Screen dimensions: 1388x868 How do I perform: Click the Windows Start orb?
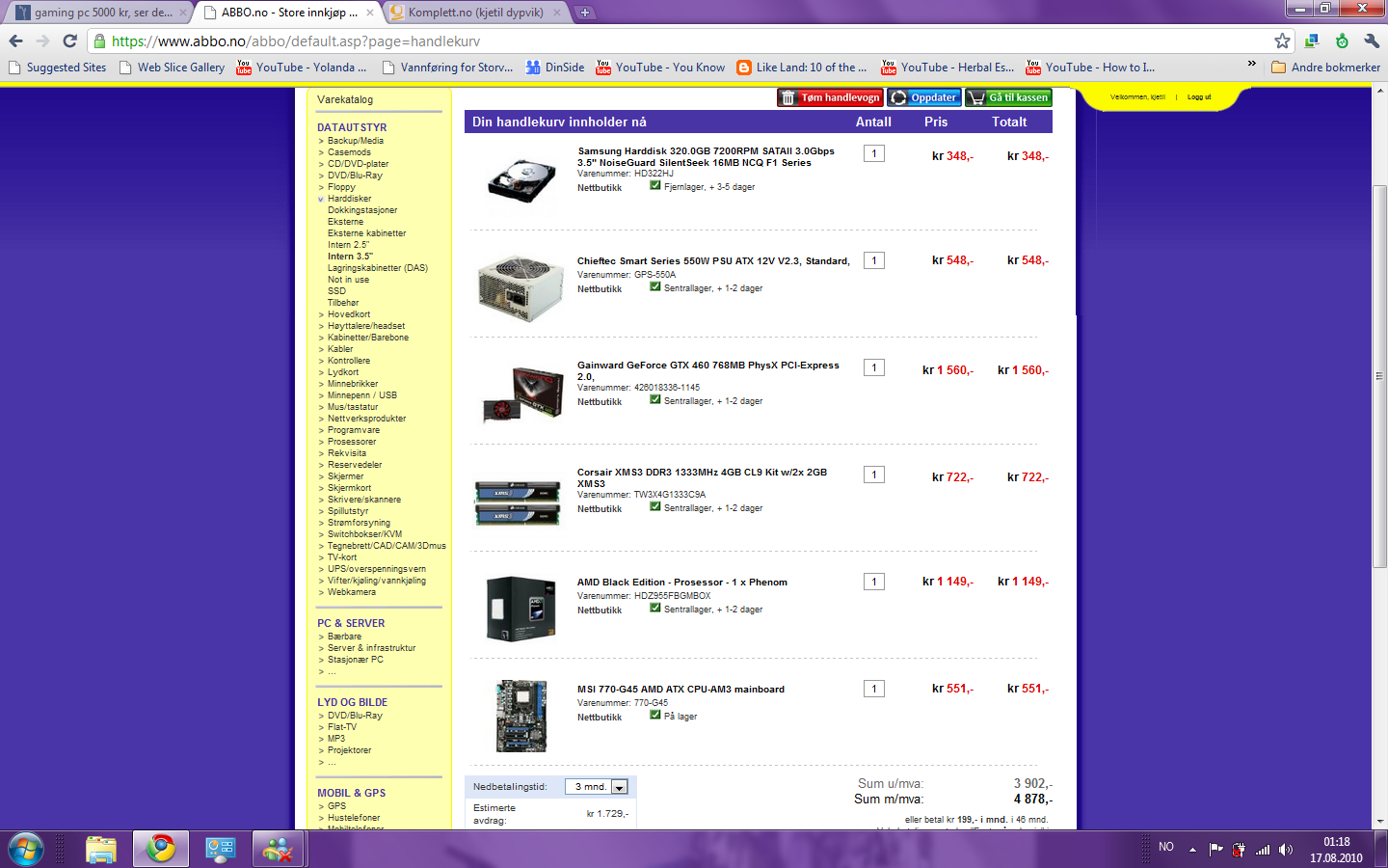[25, 849]
